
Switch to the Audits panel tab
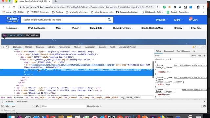[x=113, y=47]
